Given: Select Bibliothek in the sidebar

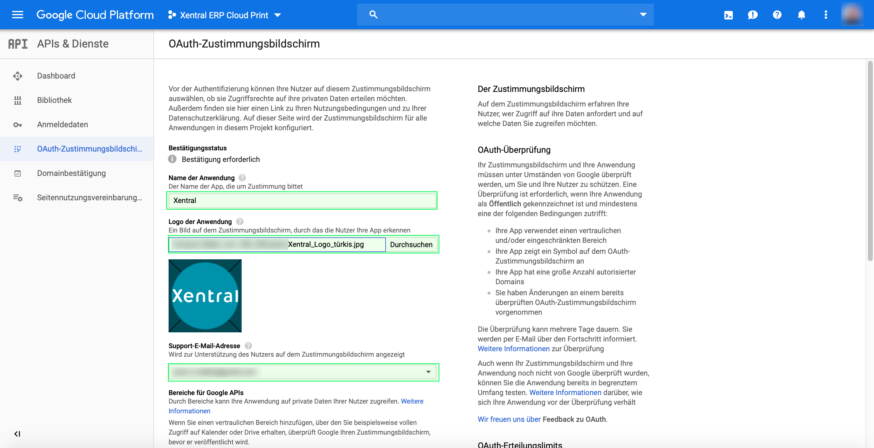Looking at the screenshot, I should [54, 100].
